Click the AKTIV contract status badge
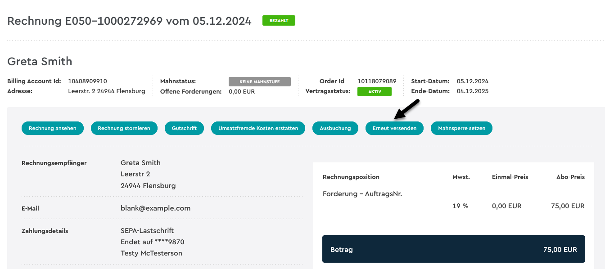Viewport: 605px width, 269px height. [375, 91]
